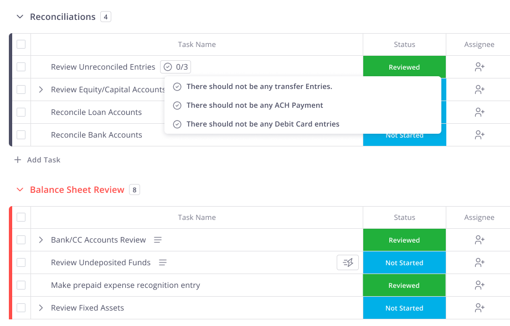Image resolution: width=510 pixels, height=326 pixels.
Task: Assign a user to Review Unreconciled Entries
Action: click(x=480, y=67)
